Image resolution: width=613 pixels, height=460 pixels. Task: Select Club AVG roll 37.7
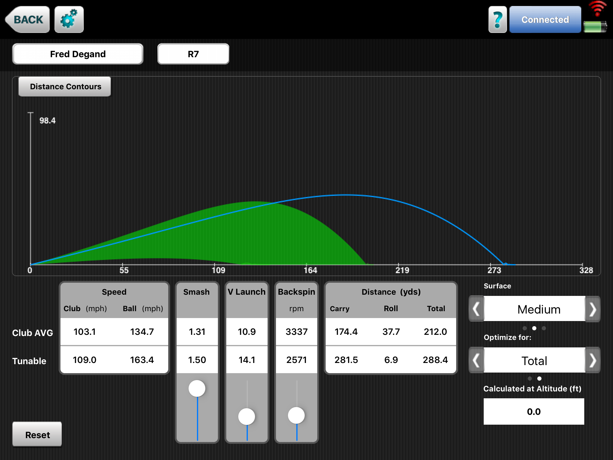tap(391, 332)
